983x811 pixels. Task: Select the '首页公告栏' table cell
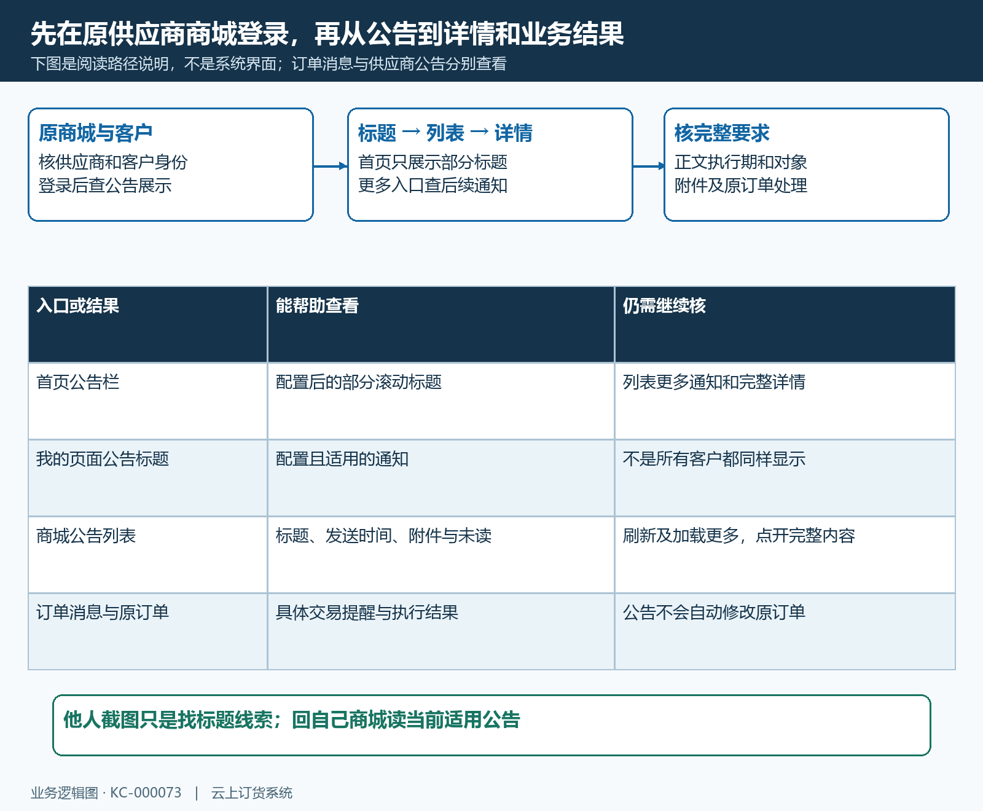pos(147,401)
